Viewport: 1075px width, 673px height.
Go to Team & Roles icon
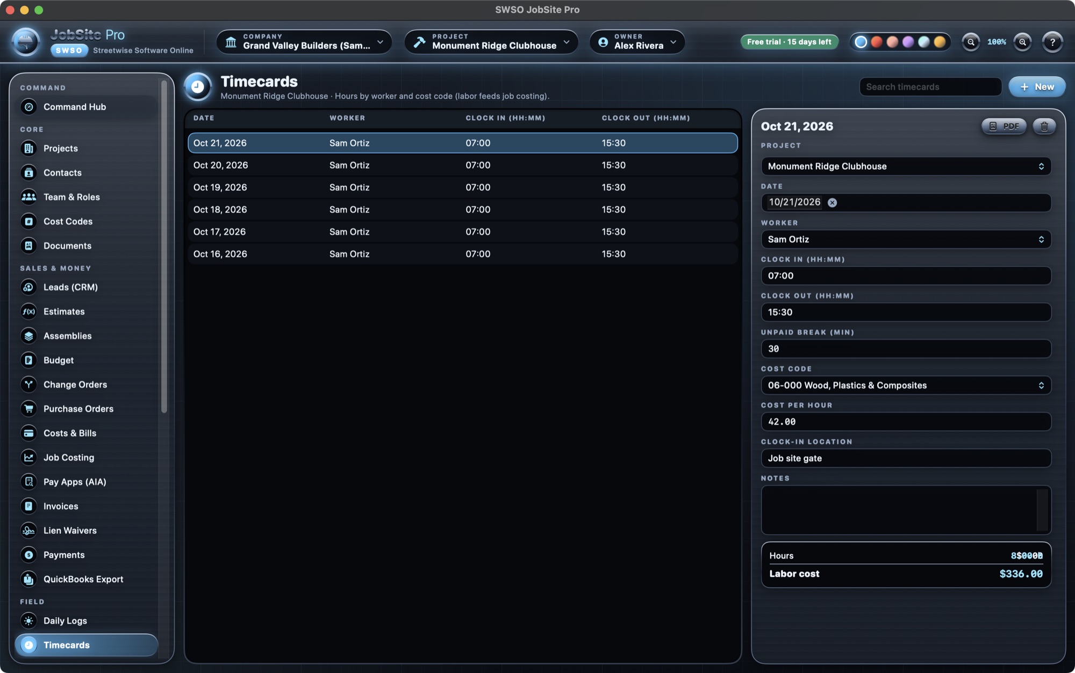point(29,197)
